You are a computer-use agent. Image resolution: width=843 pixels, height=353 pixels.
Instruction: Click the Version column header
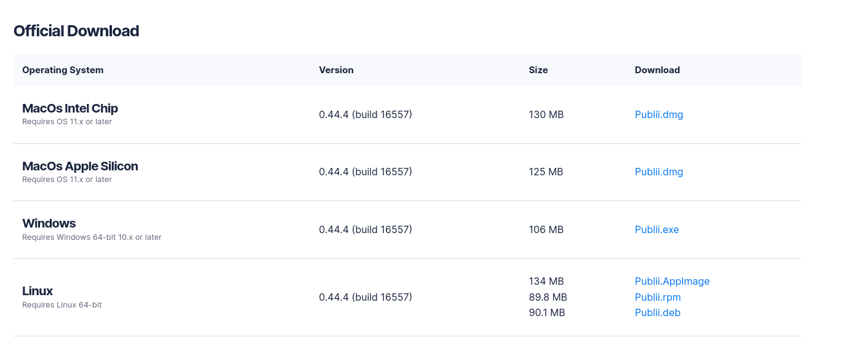(x=336, y=70)
